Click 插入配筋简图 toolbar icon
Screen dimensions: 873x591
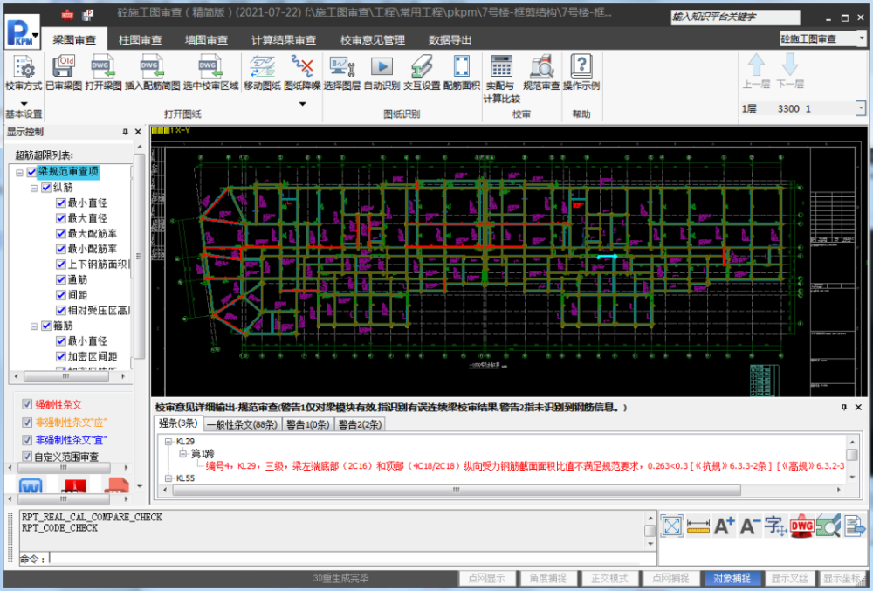[152, 72]
